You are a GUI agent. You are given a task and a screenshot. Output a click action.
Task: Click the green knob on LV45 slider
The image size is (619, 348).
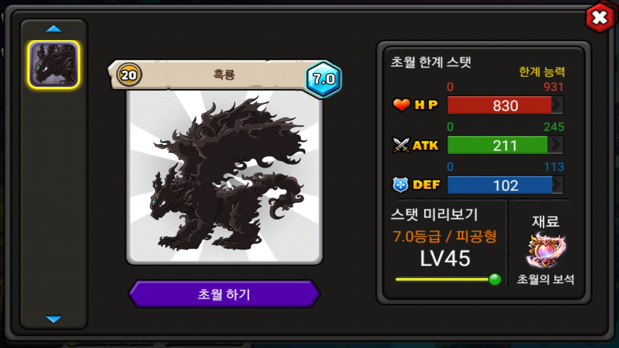494,279
